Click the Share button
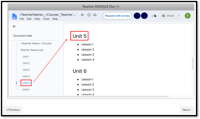This screenshot has width=200, height=119. pos(168,16)
